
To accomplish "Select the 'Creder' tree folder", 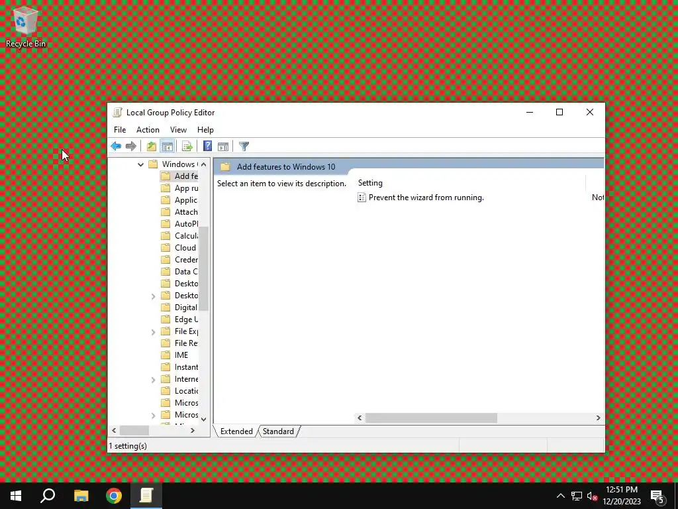I will point(186,260).
